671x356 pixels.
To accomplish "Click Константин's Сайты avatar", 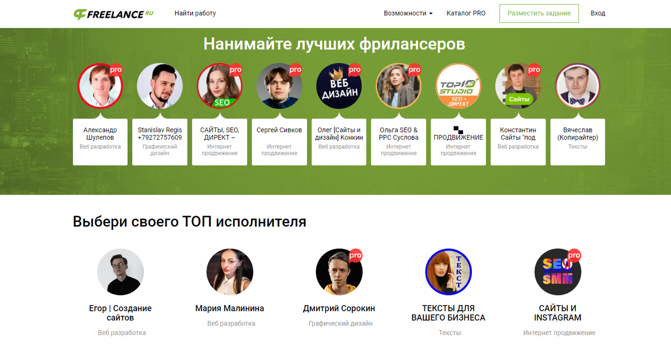I will point(518,86).
